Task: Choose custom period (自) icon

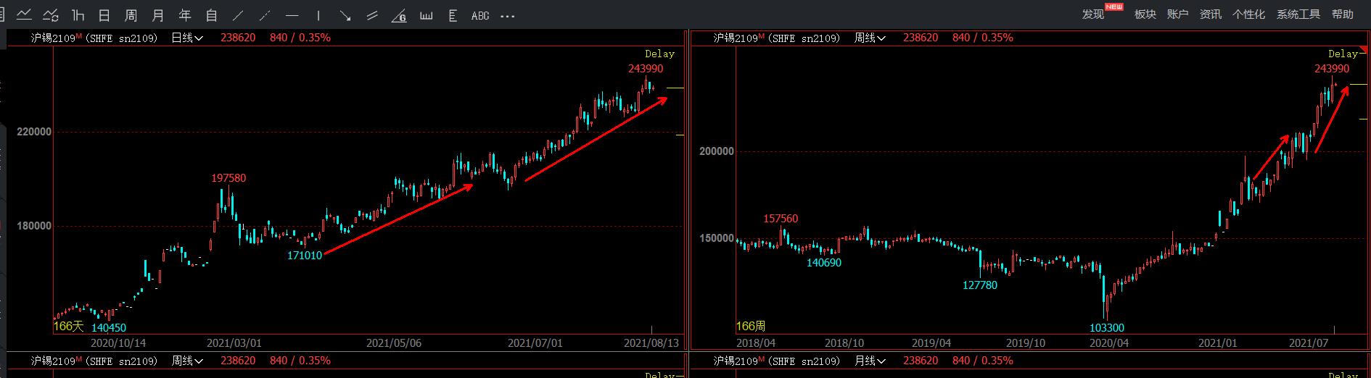Action: 212,14
